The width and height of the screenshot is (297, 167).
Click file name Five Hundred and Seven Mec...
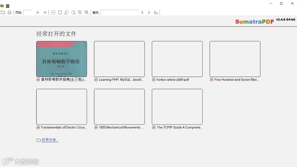coord(237,80)
